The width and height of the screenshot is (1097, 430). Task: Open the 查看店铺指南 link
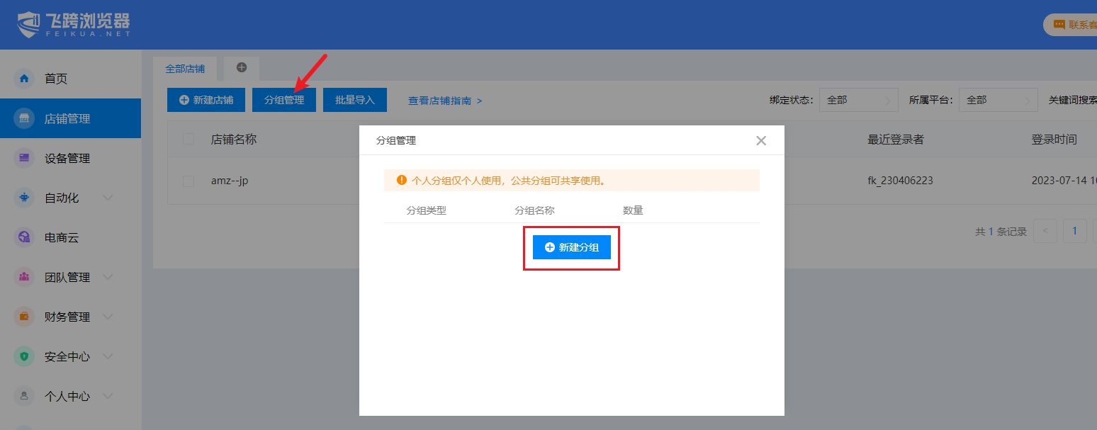click(444, 101)
